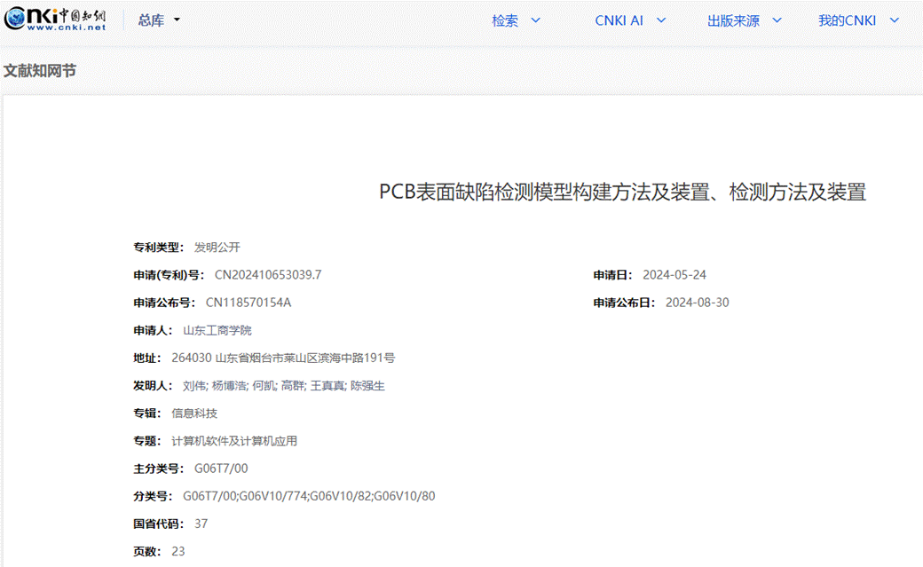Click the application number CN202410653039.7
Image resolution: width=923 pixels, height=567 pixels.
(x=267, y=275)
